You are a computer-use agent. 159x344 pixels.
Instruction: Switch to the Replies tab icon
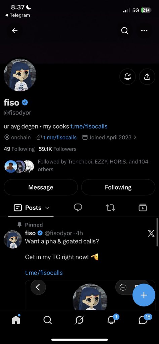tap(78, 207)
